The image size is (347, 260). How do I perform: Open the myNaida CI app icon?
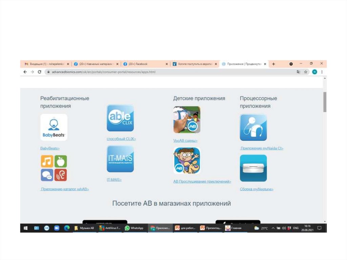click(x=253, y=127)
